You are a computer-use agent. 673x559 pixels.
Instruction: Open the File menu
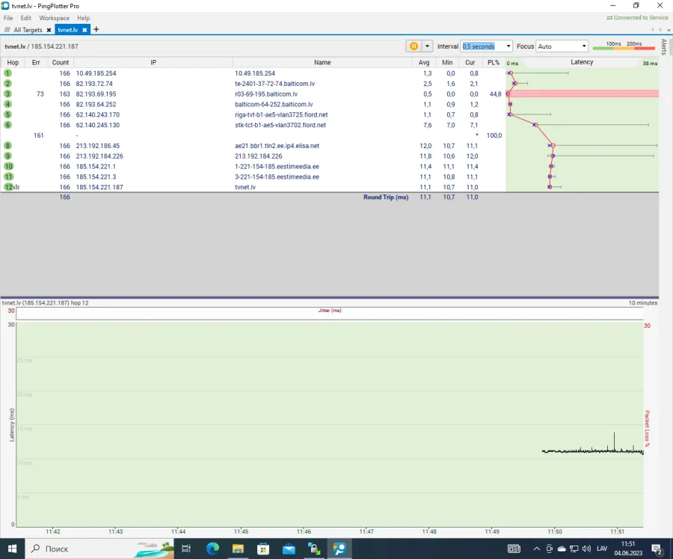click(8, 18)
